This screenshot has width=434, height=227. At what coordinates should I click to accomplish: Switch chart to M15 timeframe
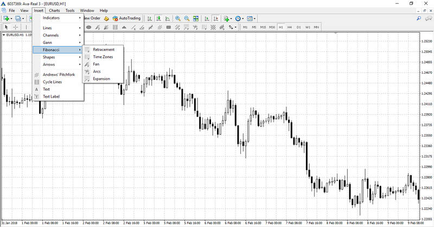click(x=263, y=27)
